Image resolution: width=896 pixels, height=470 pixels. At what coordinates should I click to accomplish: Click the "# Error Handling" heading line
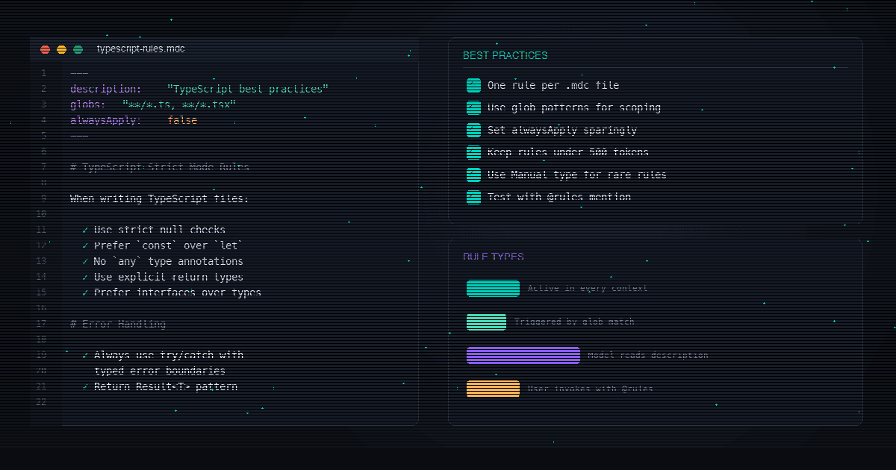tap(118, 324)
